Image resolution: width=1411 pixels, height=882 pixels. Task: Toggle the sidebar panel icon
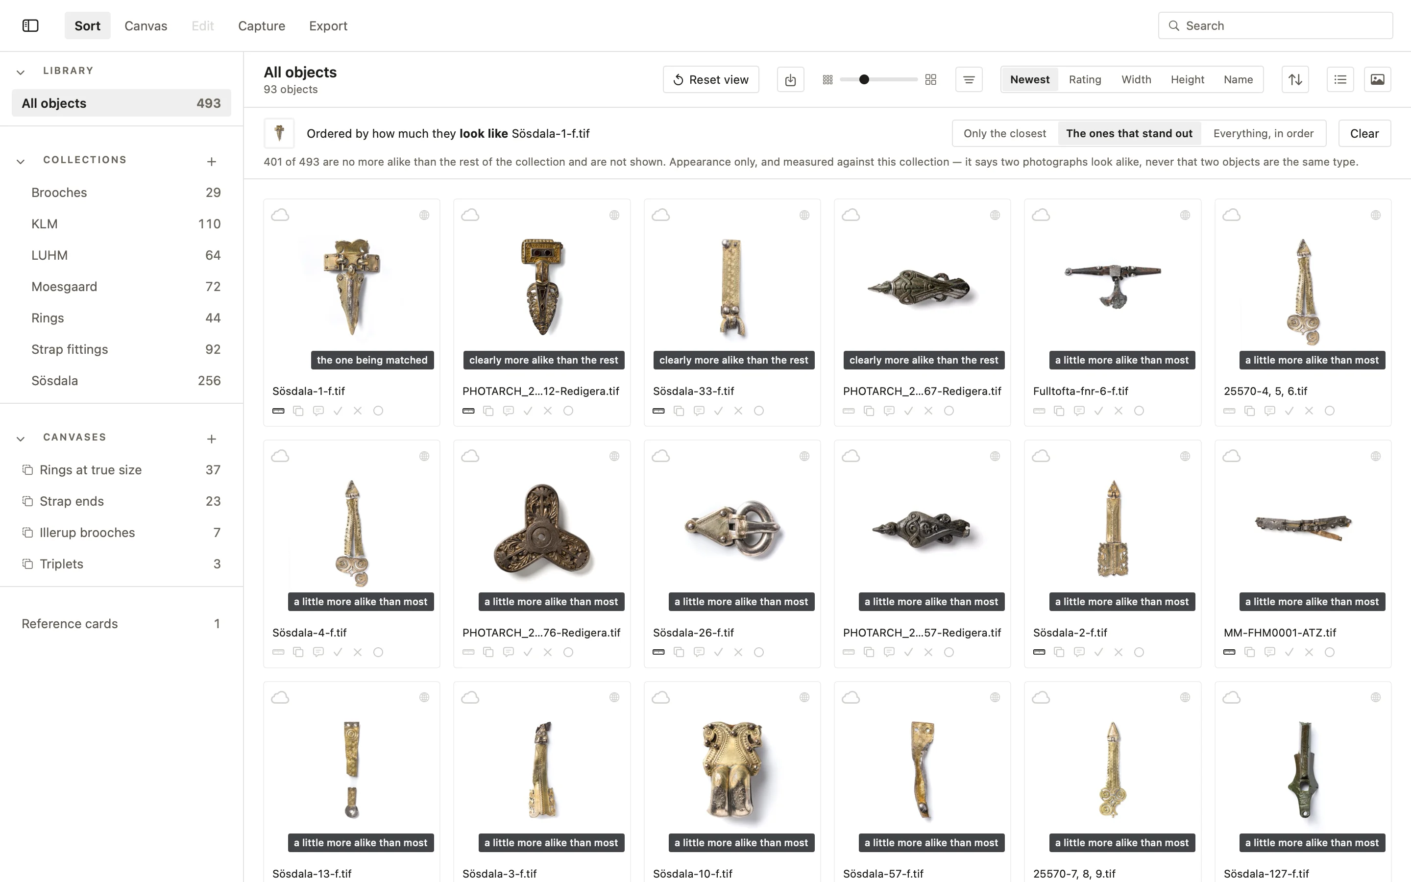[x=30, y=25]
